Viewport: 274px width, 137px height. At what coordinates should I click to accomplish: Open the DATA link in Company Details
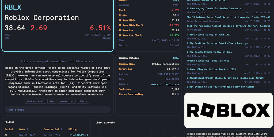(176, 58)
